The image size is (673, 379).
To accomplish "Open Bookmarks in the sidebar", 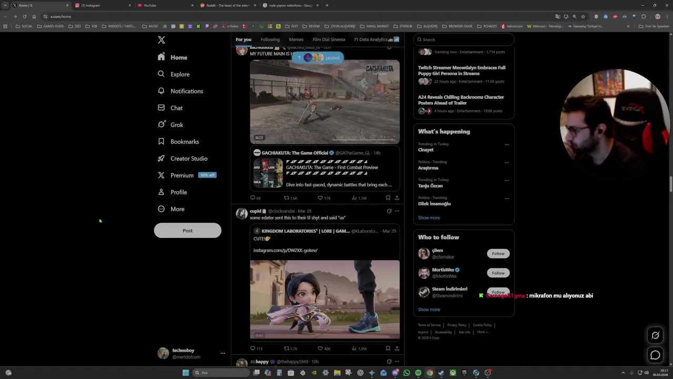I will (x=178, y=142).
